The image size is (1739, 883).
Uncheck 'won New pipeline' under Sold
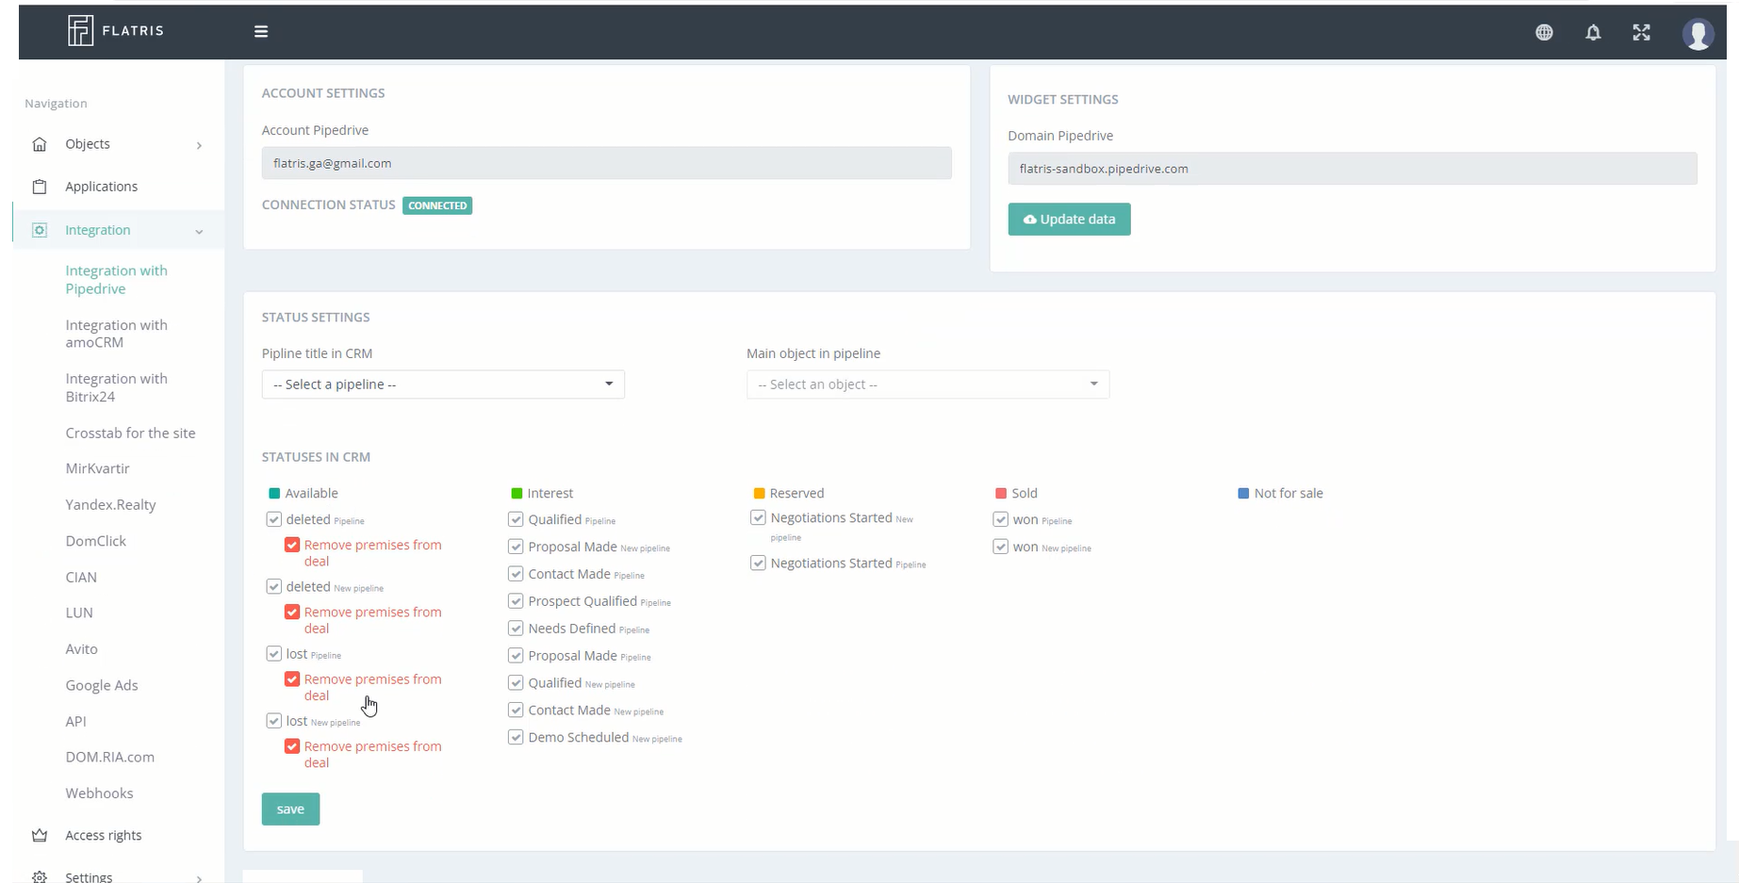999,546
